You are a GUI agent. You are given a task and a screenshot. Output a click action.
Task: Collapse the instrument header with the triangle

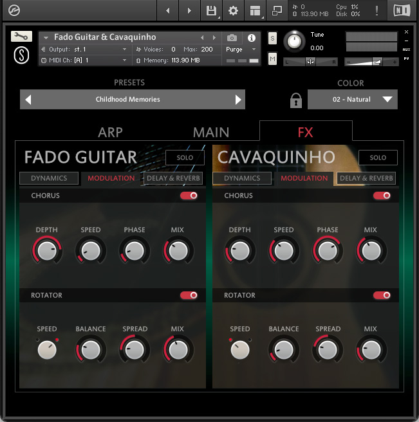point(46,38)
